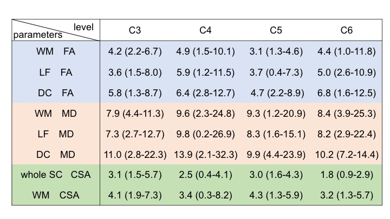Select the cell showing 13.9 (2.1-32.3)
Viewport: 390px width, 219px height.
205,154
